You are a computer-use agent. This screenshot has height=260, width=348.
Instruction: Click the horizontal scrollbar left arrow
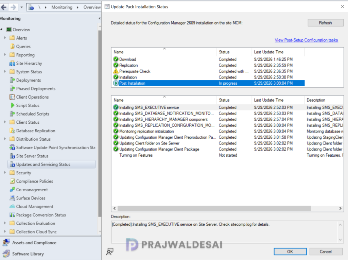[115, 208]
